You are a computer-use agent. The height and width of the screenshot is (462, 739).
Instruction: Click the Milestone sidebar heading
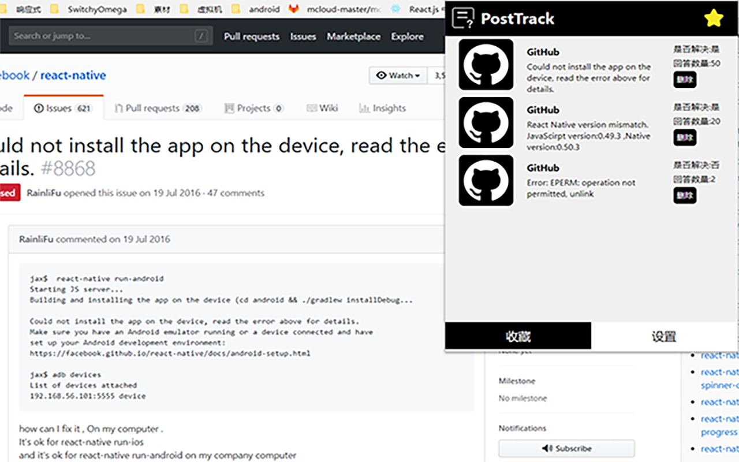point(517,381)
